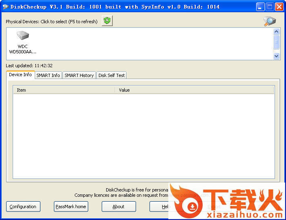Screen dimensions: 286x220
Task: Click the device list scroll up arrow
Action: 276,32
